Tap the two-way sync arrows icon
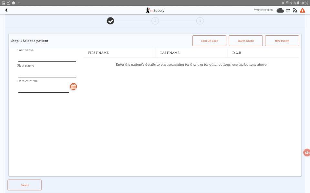 [x=288, y=10]
